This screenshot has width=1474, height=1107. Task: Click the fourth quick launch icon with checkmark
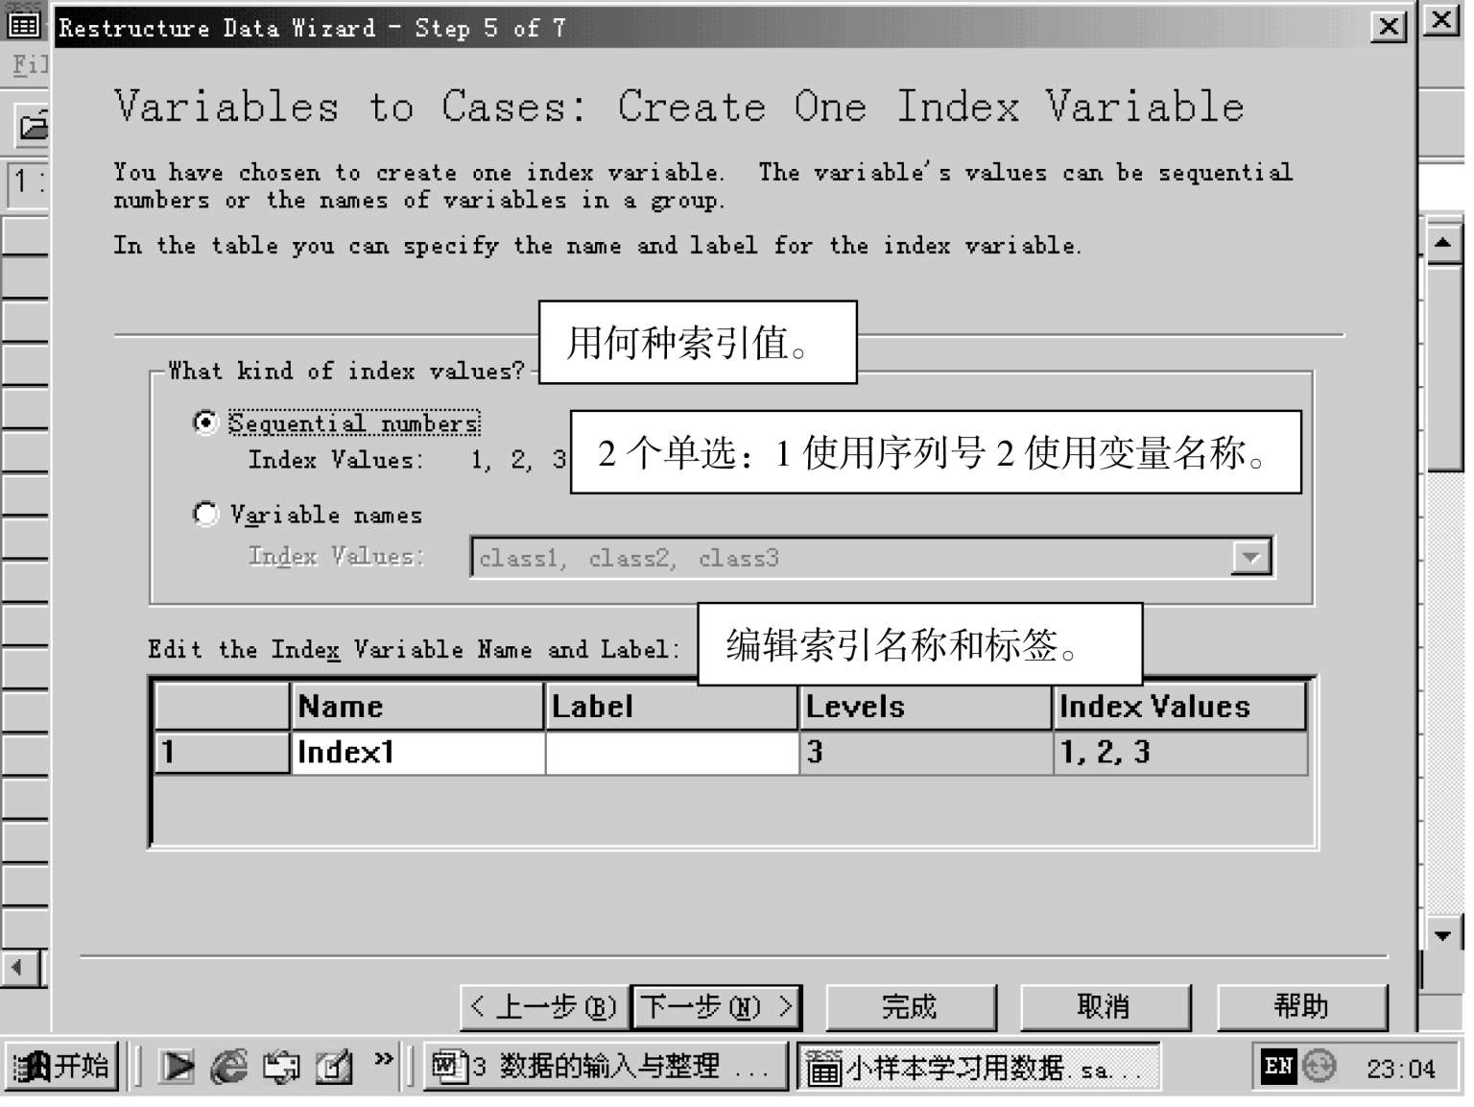point(333,1067)
